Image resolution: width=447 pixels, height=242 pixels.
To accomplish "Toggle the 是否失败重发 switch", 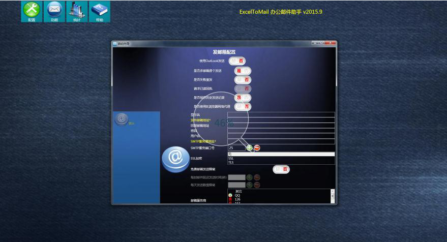I will point(243,80).
